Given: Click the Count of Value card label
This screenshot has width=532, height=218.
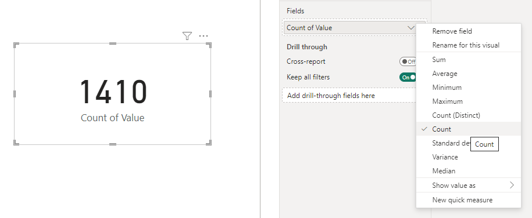Looking at the screenshot, I should point(113,118).
